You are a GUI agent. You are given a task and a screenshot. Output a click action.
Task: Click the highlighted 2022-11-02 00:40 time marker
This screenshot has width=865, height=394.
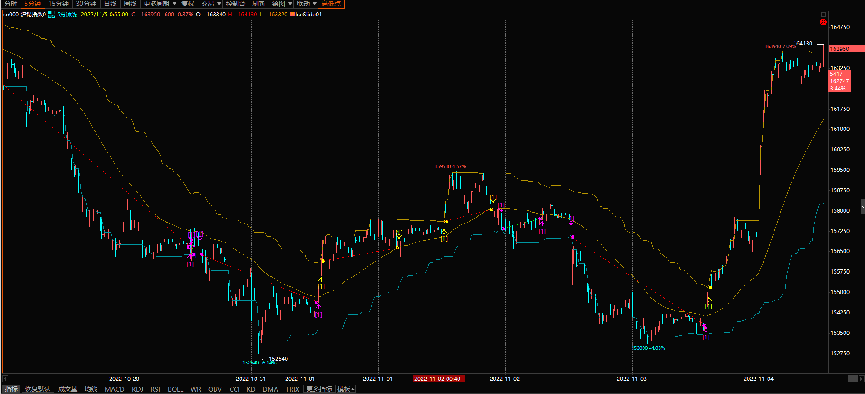click(437, 379)
